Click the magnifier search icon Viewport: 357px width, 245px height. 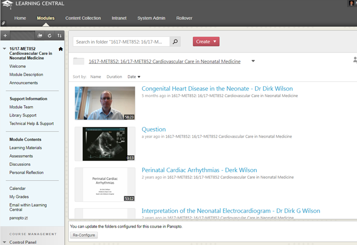pos(175,42)
